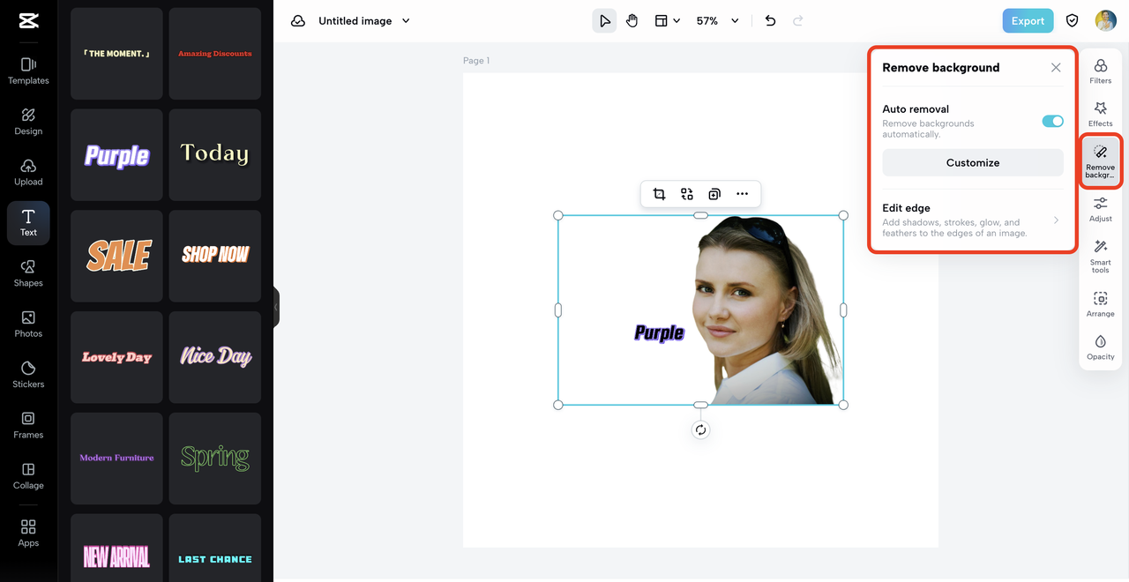
Task: Click the Customize button
Action: [x=973, y=163]
